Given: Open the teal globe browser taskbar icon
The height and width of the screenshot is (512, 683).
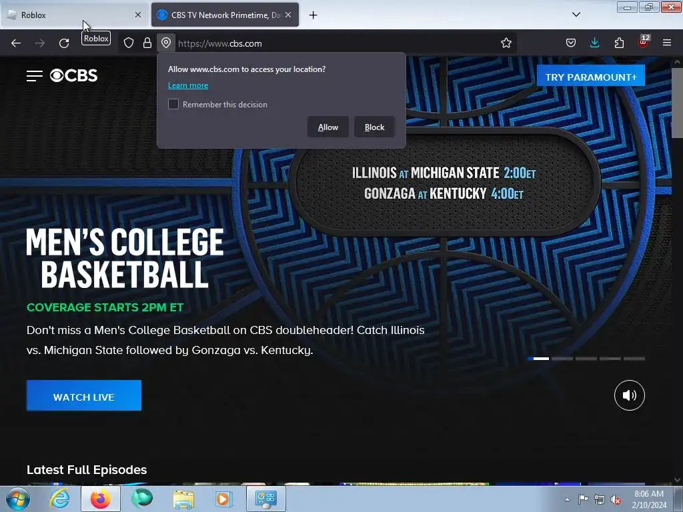Looking at the screenshot, I should [x=142, y=499].
